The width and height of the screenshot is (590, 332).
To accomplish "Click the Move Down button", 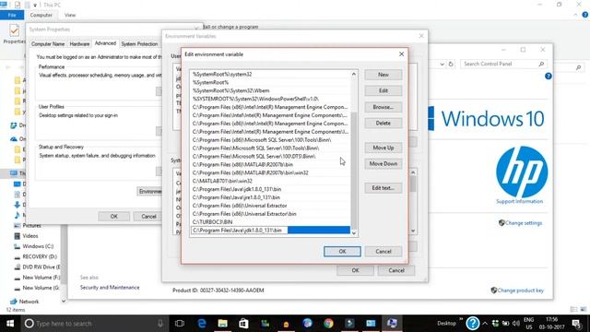I will pyautogui.click(x=383, y=164).
